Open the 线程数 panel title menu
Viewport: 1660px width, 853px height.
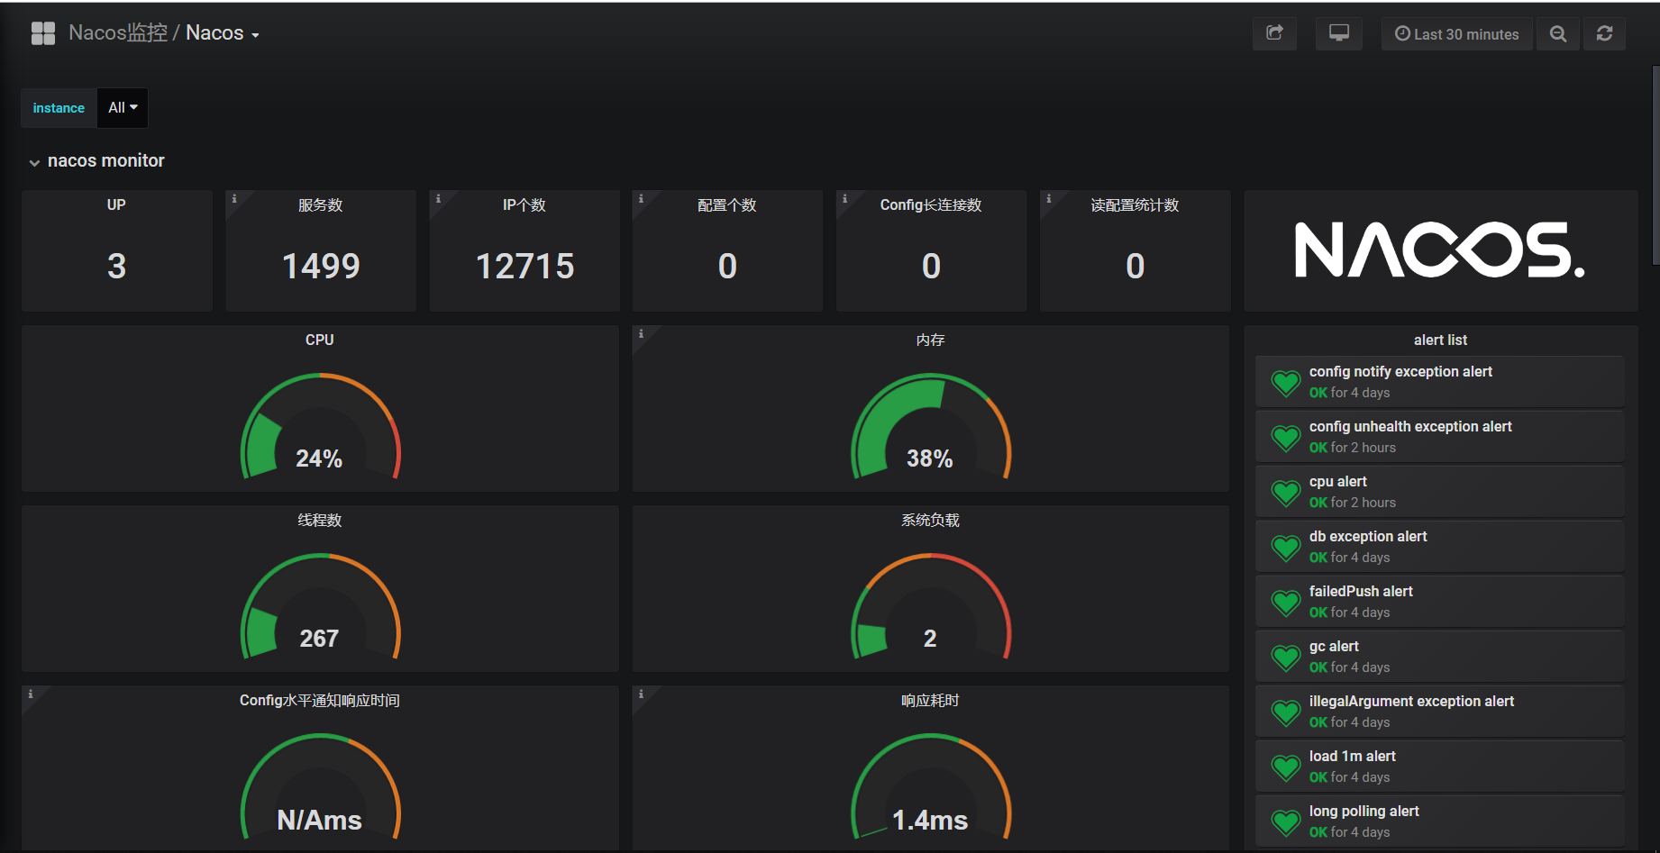click(x=320, y=520)
